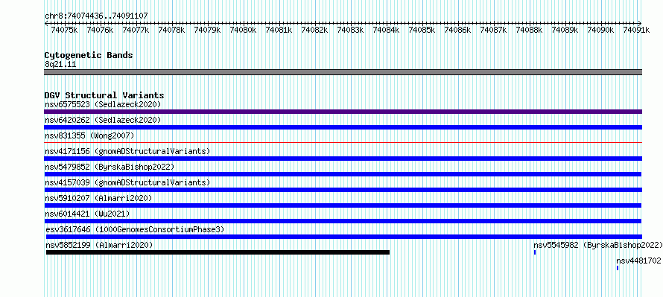Open nsv4157039 gnomADStructuralVariants label
Image resolution: width=663 pixels, height=297 pixels.
[x=127, y=182]
